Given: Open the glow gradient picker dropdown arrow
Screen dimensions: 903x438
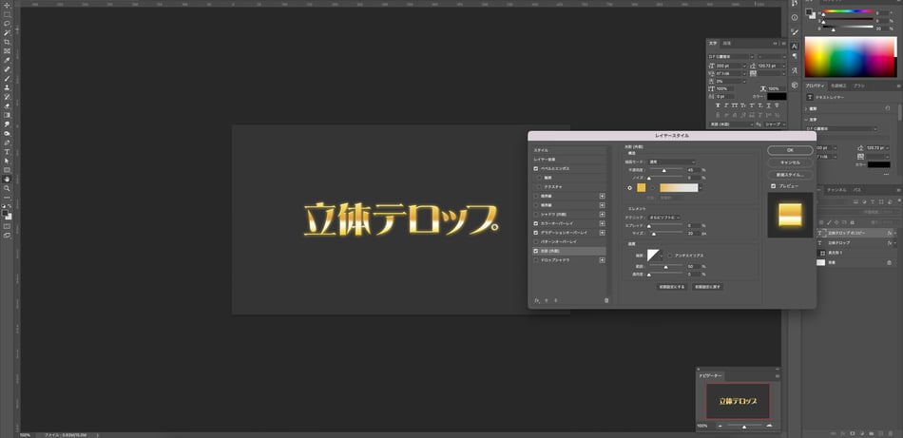Looking at the screenshot, I should 700,187.
